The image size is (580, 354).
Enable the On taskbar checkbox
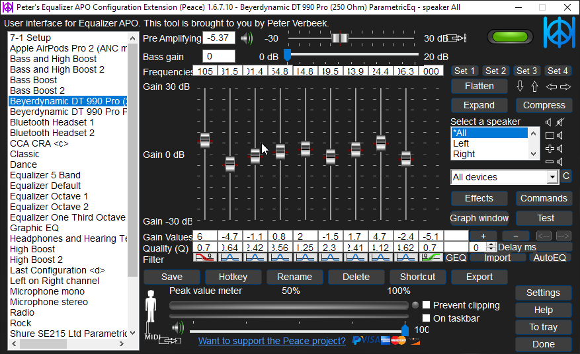click(427, 318)
